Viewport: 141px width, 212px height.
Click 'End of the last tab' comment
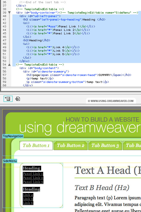pyautogui.click(x=43, y=2)
